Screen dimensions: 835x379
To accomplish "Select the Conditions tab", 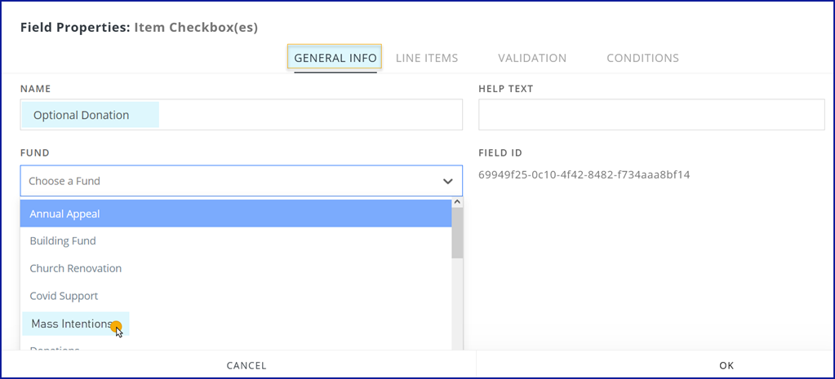I will pos(642,58).
